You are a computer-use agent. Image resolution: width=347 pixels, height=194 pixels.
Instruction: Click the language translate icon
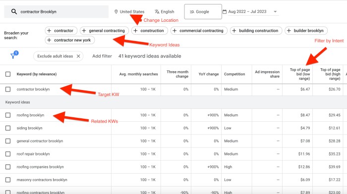point(157,12)
